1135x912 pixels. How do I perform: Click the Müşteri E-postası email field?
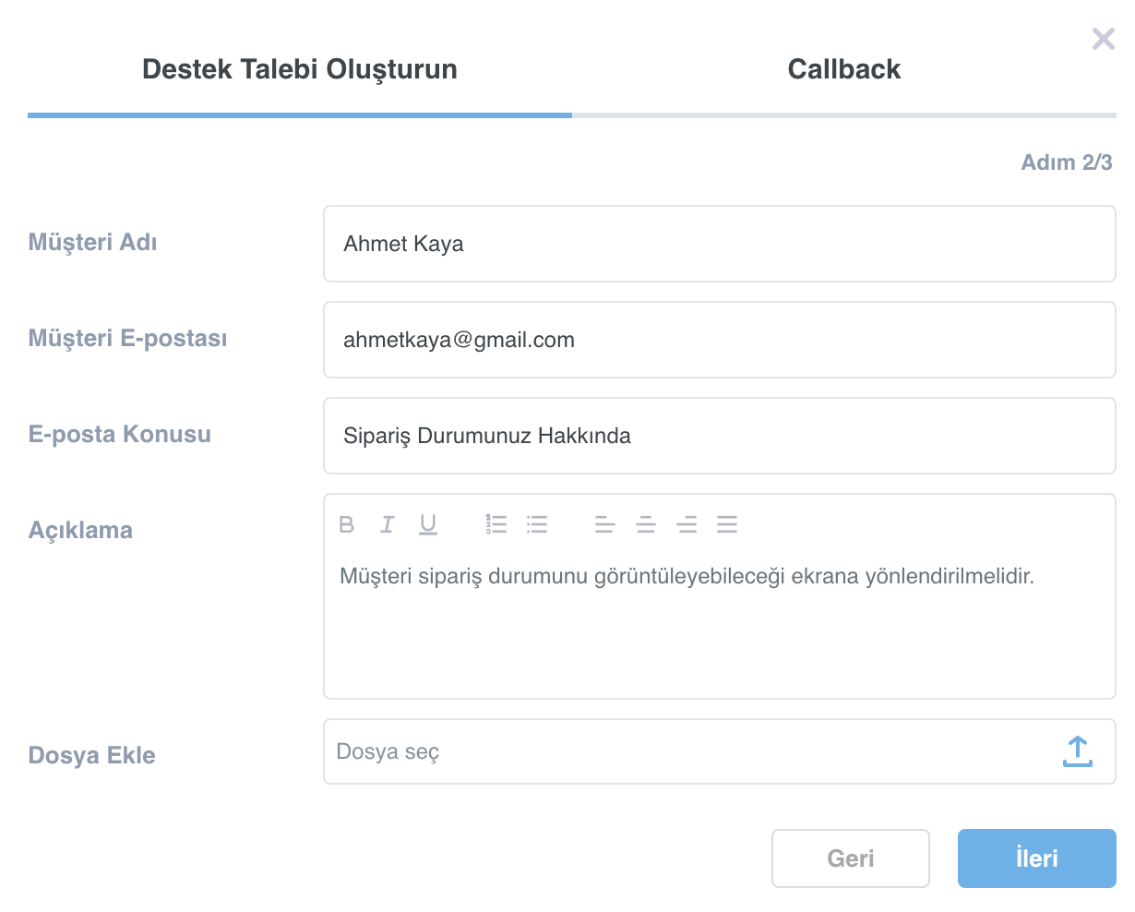(x=720, y=340)
